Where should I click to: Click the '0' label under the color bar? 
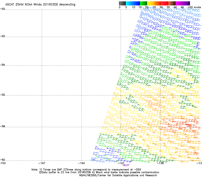120,7
